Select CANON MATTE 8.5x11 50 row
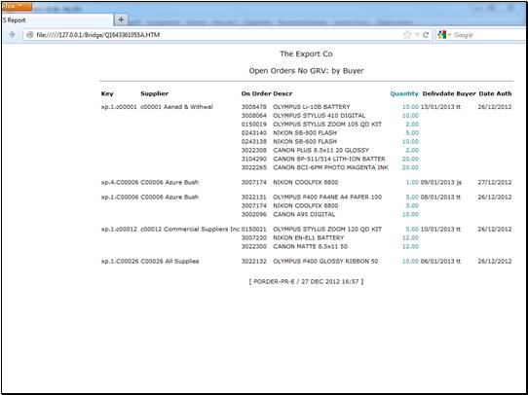The width and height of the screenshot is (528, 395). pos(310,247)
